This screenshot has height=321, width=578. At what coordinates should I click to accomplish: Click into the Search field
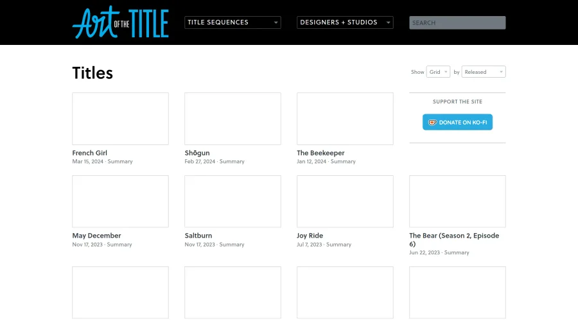(x=457, y=22)
